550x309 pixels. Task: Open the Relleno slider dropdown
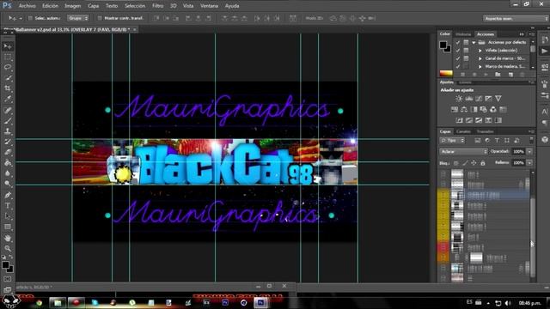[x=529, y=163]
